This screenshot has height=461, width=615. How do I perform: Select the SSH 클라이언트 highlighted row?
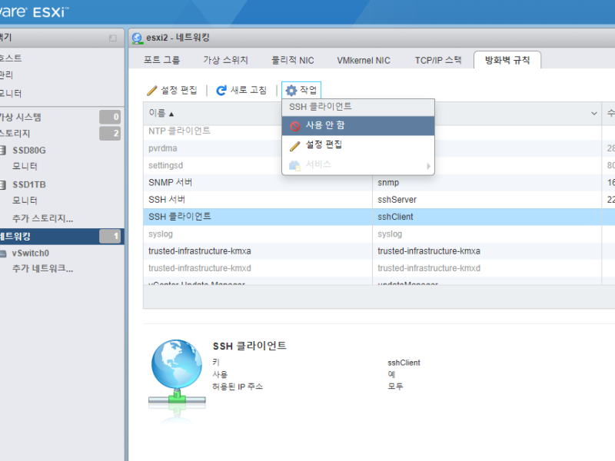click(x=379, y=217)
